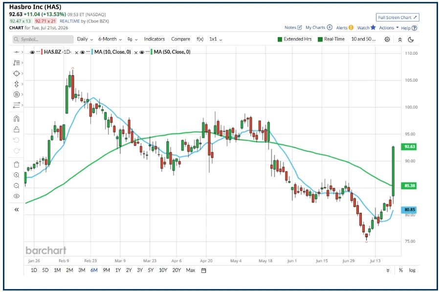Click the redo icon
This screenshot has width=440, height=292.
[17, 151]
